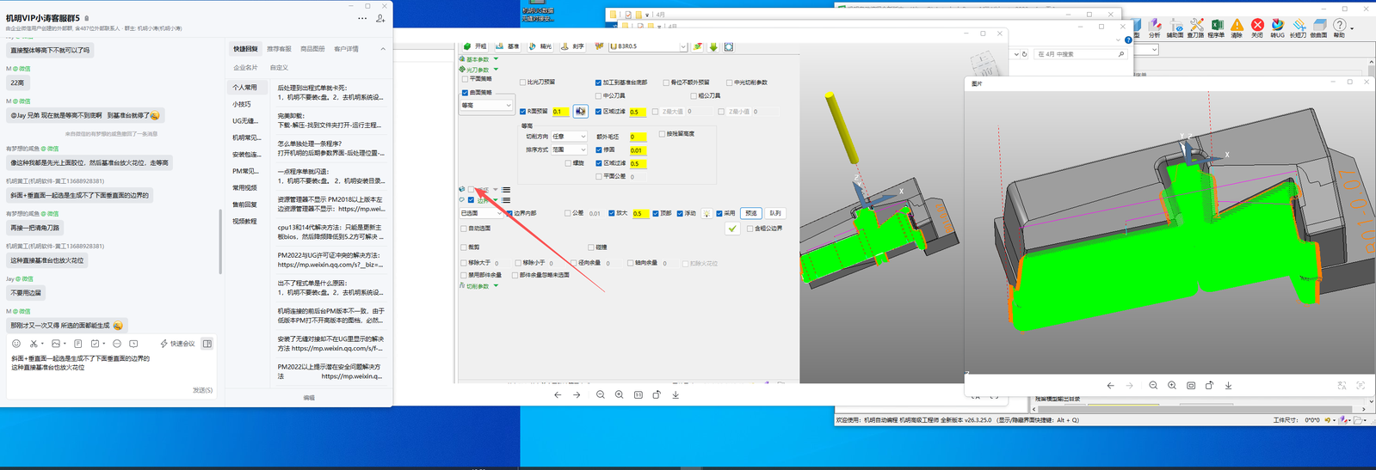
Task: Toggle the 平面策略 checkbox
Action: tap(466, 79)
